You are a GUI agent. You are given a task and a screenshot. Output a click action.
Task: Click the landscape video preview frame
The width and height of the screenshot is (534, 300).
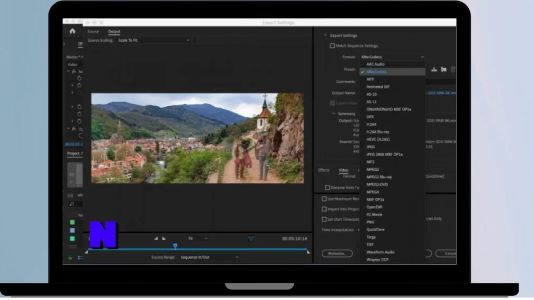(x=198, y=138)
